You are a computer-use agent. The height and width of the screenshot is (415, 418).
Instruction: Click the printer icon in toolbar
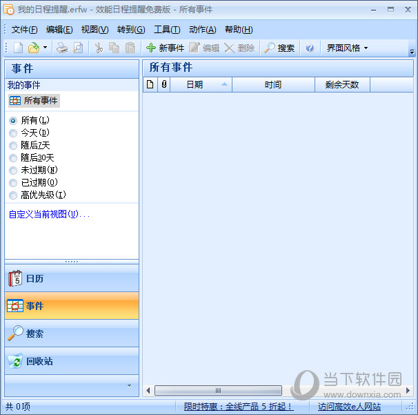(62, 48)
